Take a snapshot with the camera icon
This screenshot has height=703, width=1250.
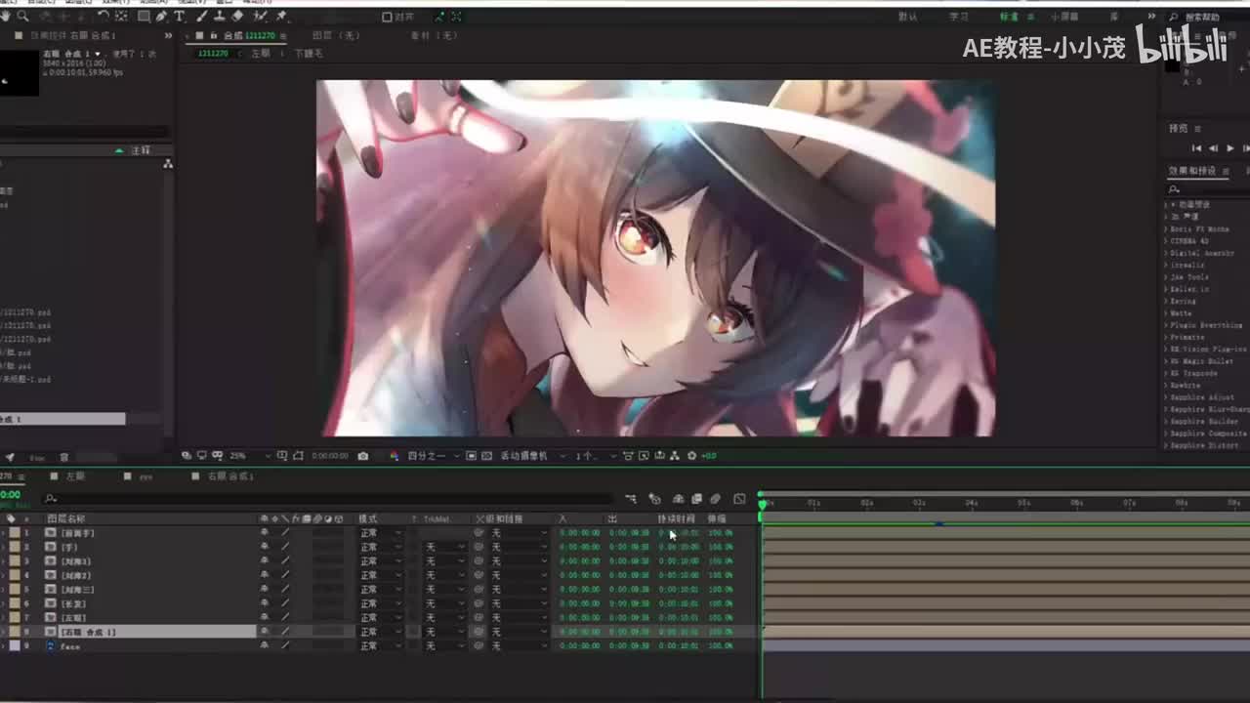pyautogui.click(x=363, y=456)
